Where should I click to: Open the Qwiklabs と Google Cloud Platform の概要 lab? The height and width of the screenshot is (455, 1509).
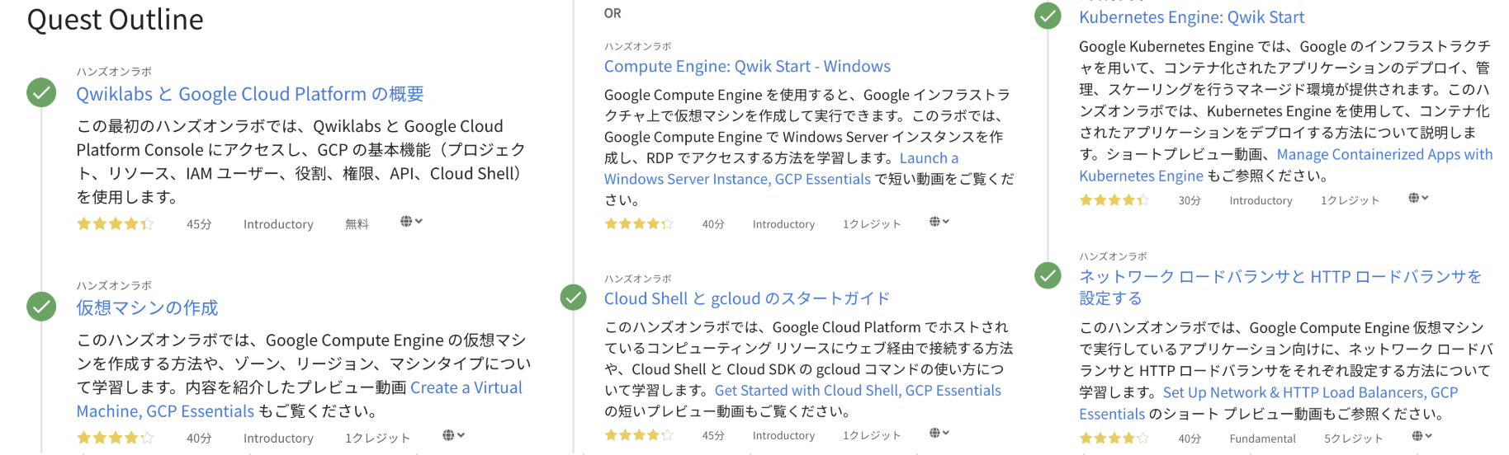tap(250, 94)
